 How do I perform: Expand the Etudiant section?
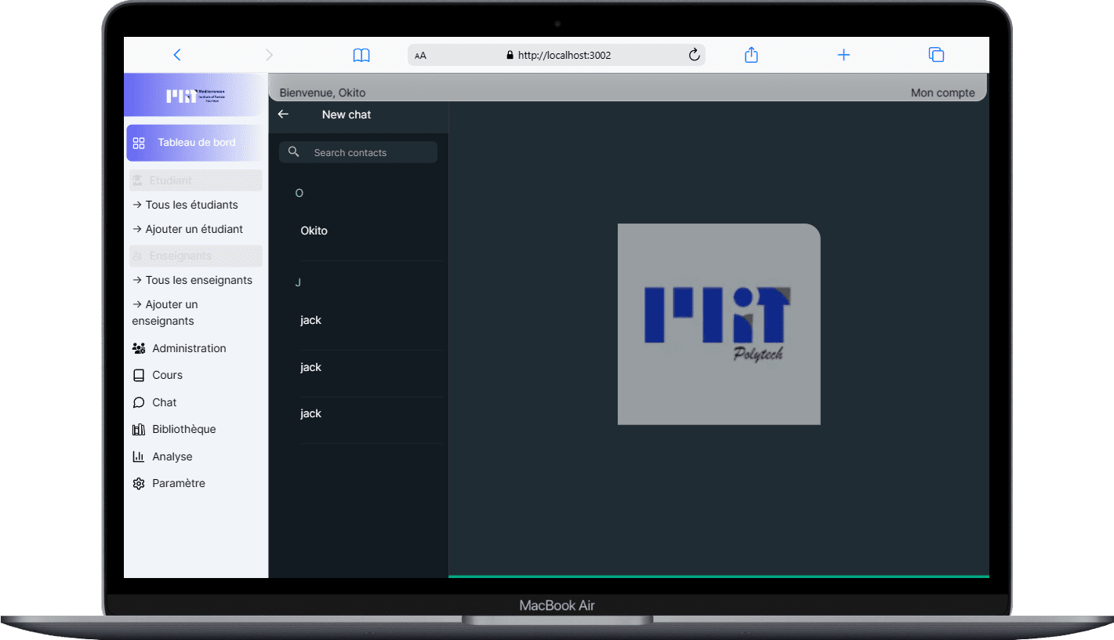(196, 180)
